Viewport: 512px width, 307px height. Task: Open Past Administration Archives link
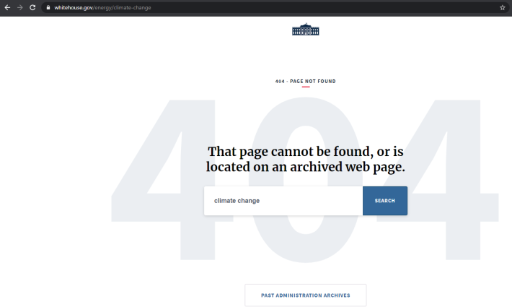(305, 295)
